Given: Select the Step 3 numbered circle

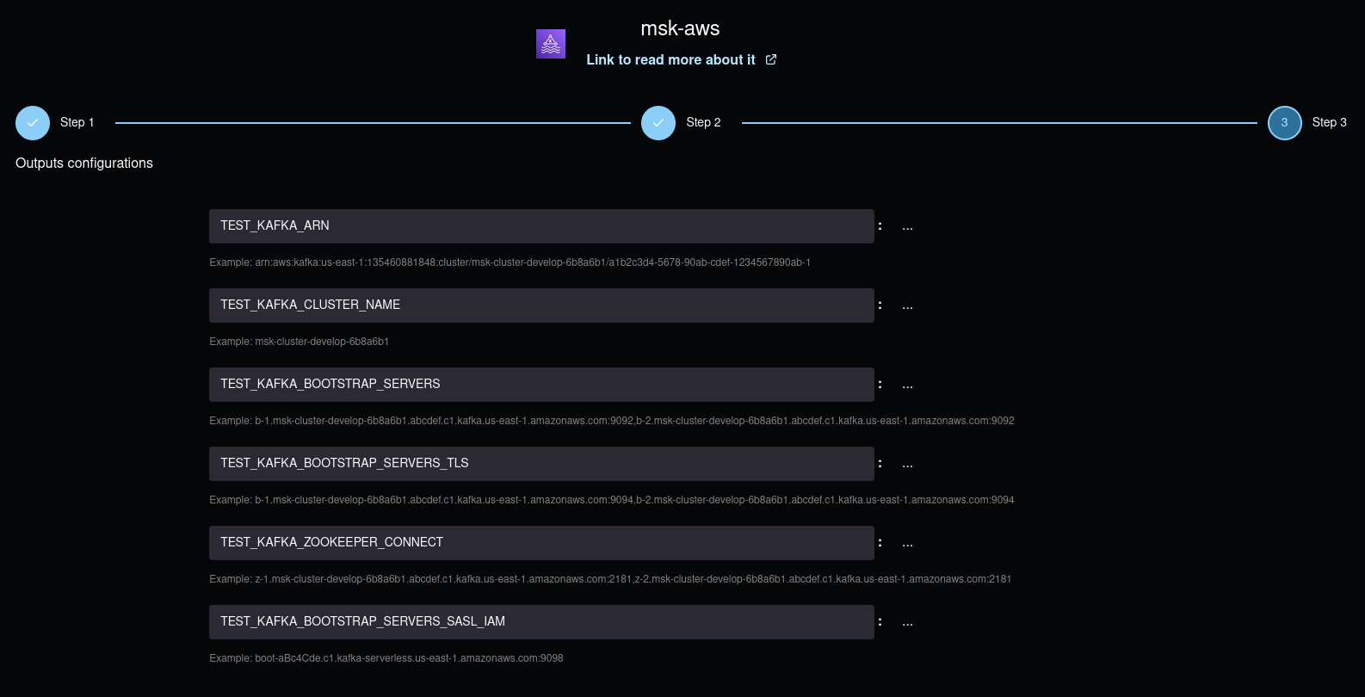Looking at the screenshot, I should (1285, 123).
